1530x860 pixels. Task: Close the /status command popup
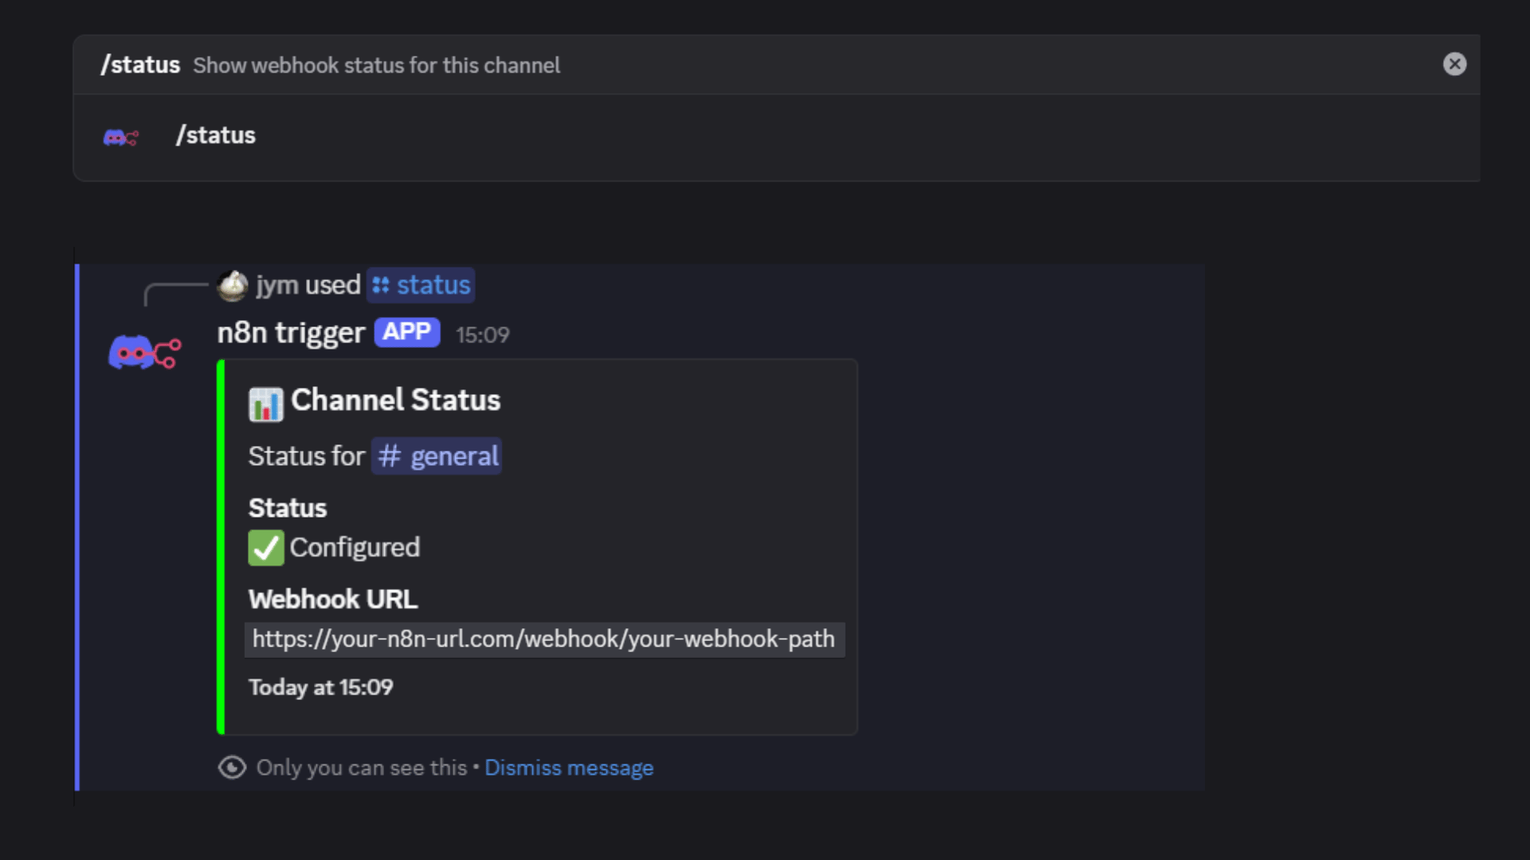[1454, 64]
